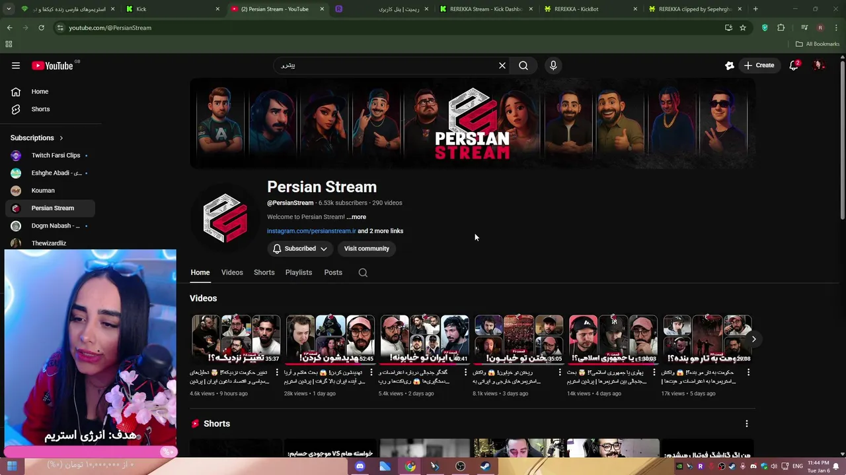Screen dimensions: 846x475
Task: Click the page vertical scrollbar
Action: (x=842, y=139)
